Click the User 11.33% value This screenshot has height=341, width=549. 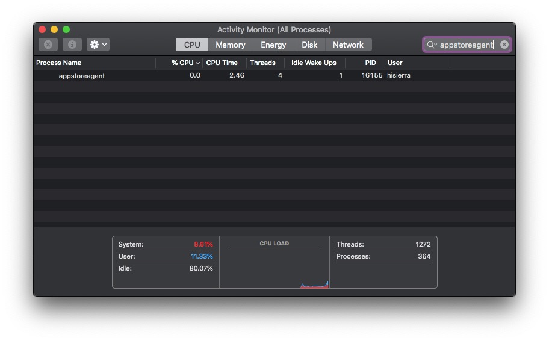(x=202, y=256)
